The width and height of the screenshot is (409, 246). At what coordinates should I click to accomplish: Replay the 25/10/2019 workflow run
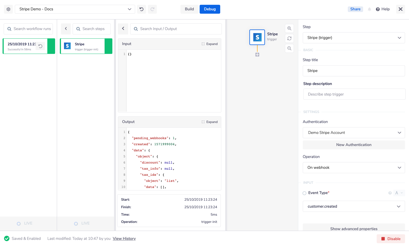pyautogui.click(x=40, y=46)
